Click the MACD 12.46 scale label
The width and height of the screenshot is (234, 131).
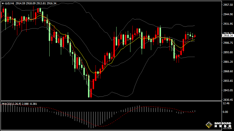226,103
